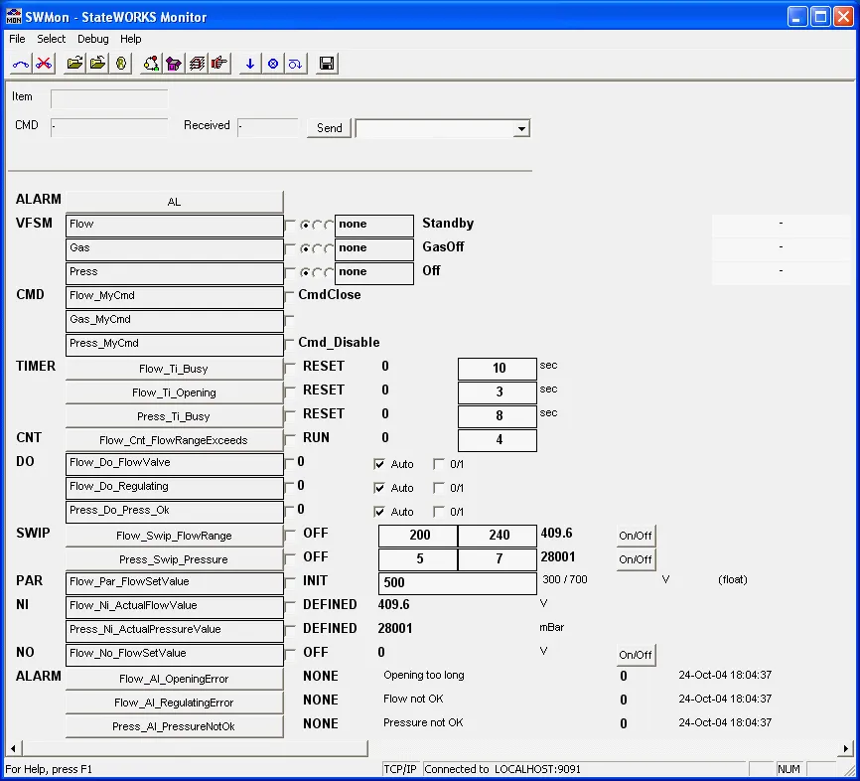Click the blue down arrow toolbar icon
The image size is (860, 781).
(249, 64)
